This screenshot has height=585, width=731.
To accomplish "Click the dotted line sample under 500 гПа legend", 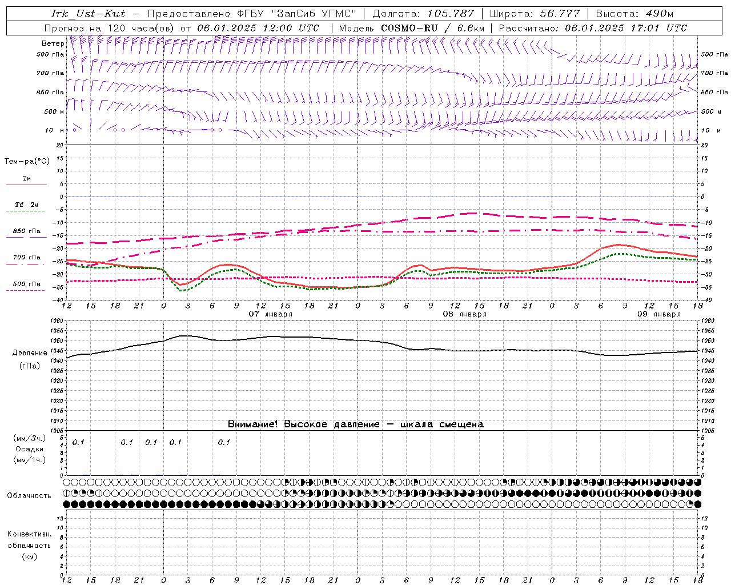I will [x=26, y=290].
